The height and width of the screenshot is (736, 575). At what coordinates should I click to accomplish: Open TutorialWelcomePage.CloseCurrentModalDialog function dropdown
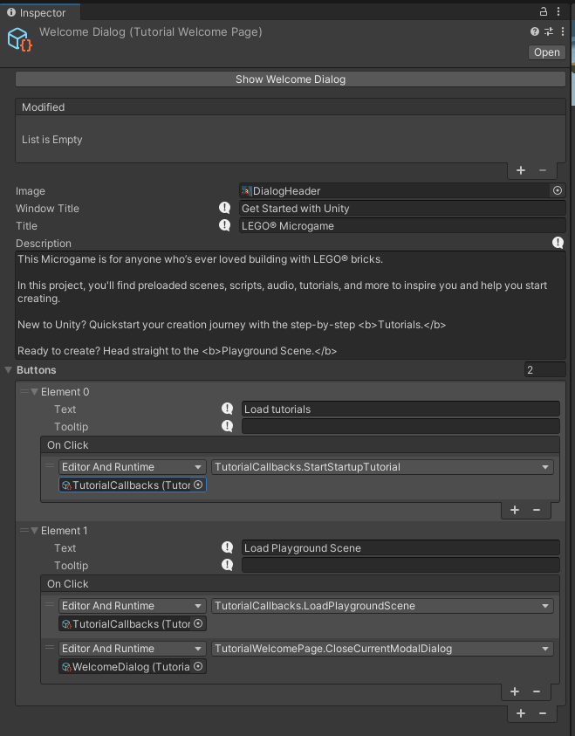coord(382,649)
